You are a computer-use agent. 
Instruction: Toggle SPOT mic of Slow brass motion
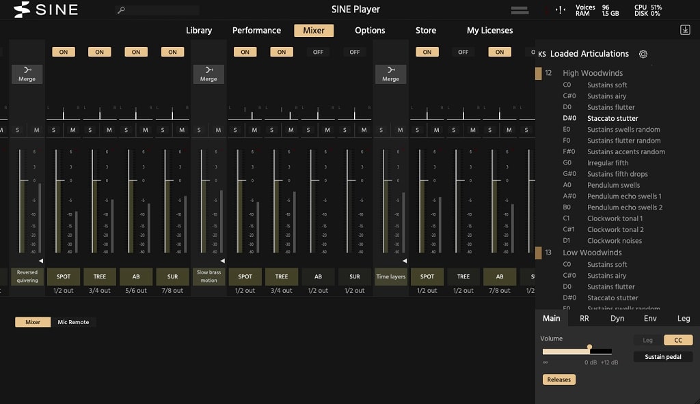point(245,52)
